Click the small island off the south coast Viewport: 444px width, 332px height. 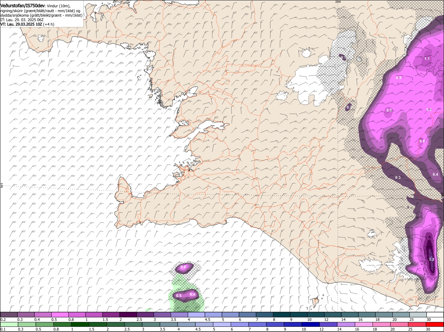[x=316, y=302]
